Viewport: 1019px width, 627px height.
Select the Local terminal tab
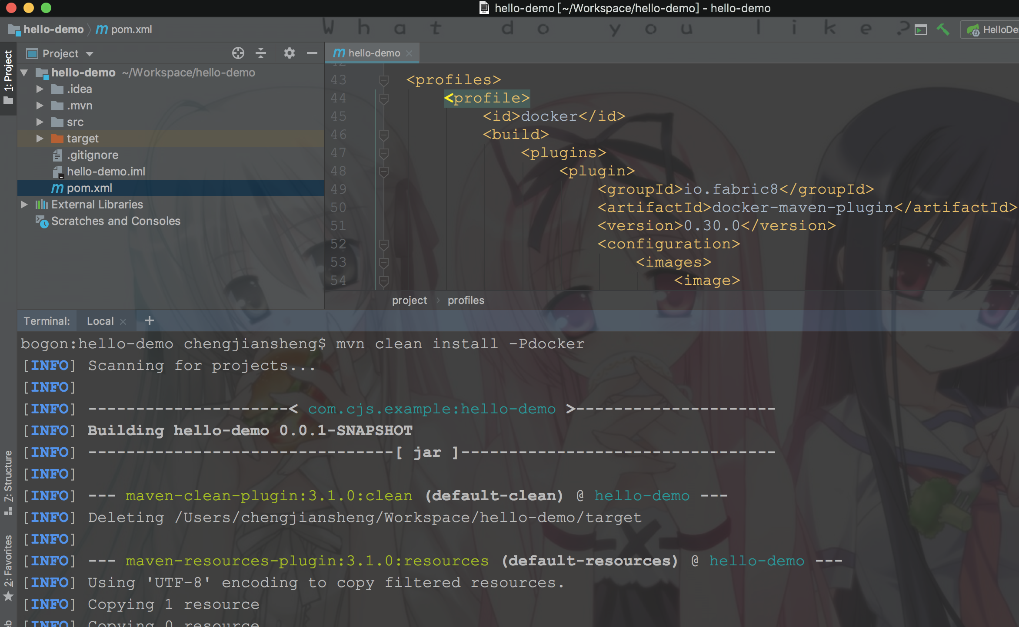coord(100,321)
